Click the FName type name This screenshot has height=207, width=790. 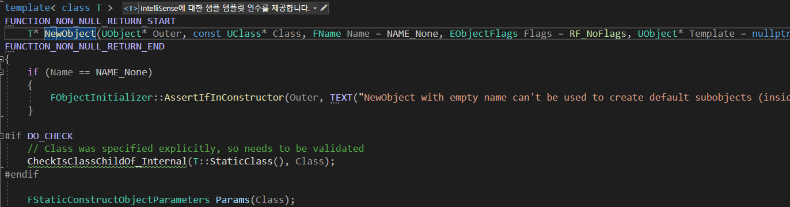click(326, 34)
